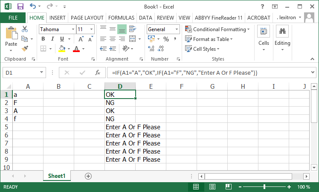Click the Copy icon in Clipboard group

click(x=25, y=39)
